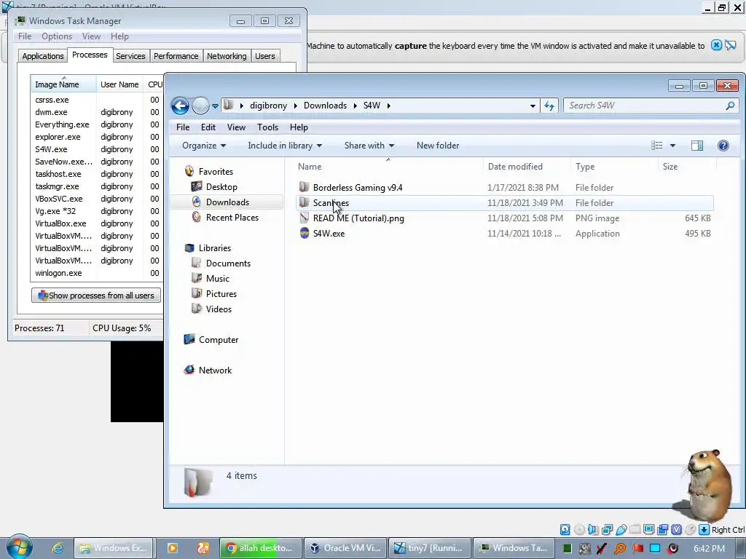This screenshot has width=746, height=559.
Task: Select S4W.exe process in Task Manager
Action: coord(98,149)
